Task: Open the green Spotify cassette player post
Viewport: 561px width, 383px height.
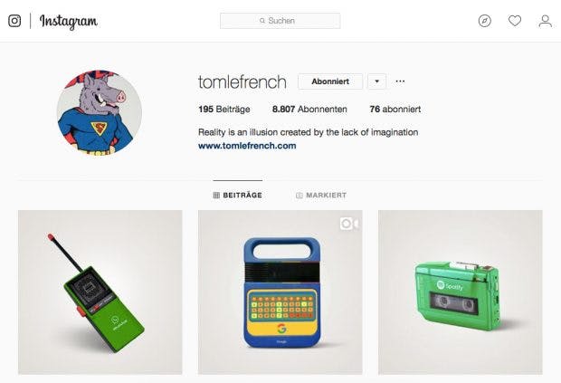Action: 460,292
